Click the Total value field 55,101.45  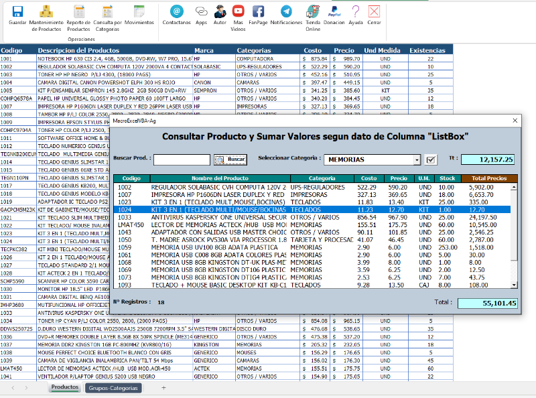[488, 304]
